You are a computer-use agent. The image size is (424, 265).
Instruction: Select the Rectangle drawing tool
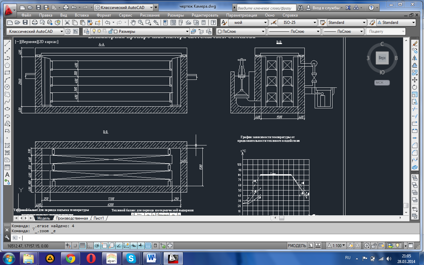pyautogui.click(x=7, y=73)
